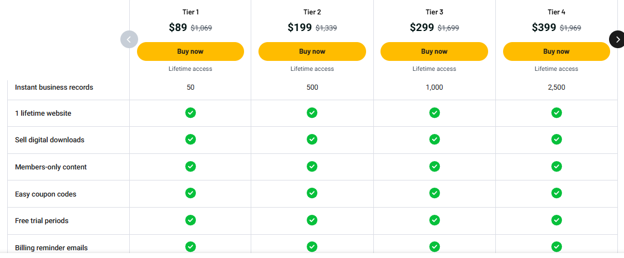Click Tier 2 Easy coupon codes checkmark
The height and width of the screenshot is (258, 624).
312,193
